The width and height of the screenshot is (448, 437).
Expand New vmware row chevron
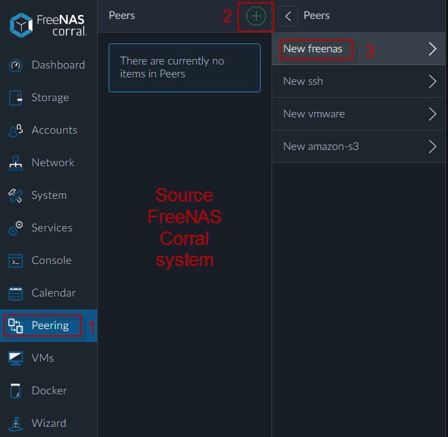tap(432, 114)
